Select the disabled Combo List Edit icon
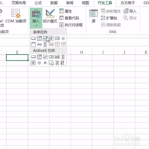This screenshot has height=149, width=149. point(57,44)
